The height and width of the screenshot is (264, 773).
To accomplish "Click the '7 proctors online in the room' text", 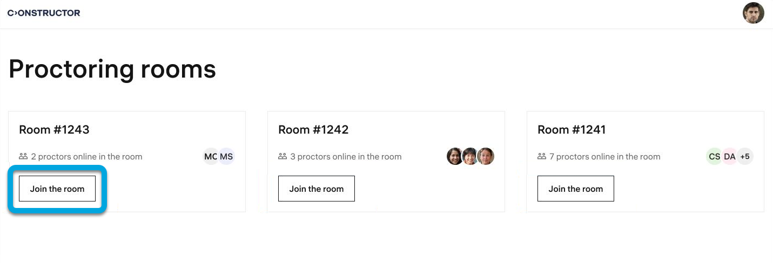I will 604,157.
